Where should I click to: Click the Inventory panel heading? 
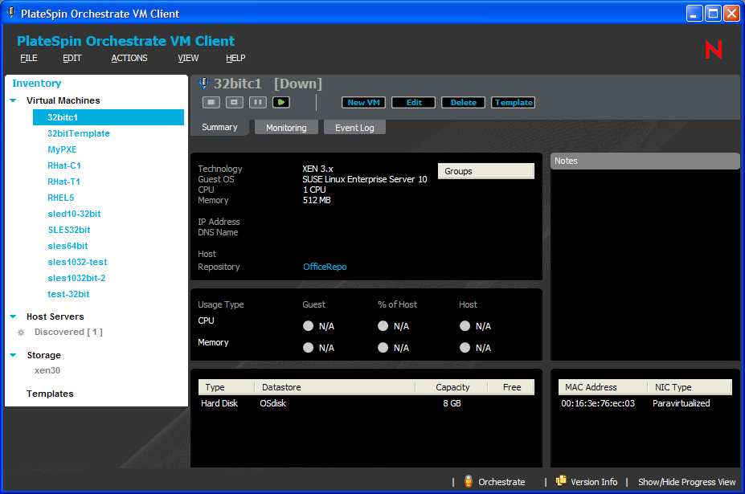[x=37, y=83]
